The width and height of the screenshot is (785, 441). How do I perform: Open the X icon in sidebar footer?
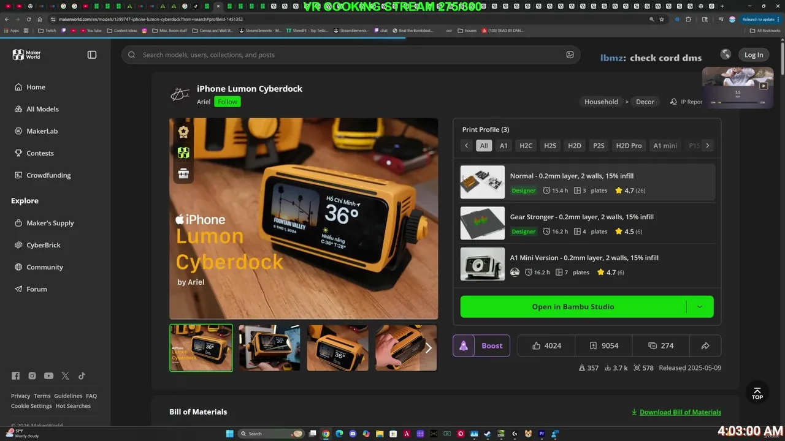[x=65, y=376]
